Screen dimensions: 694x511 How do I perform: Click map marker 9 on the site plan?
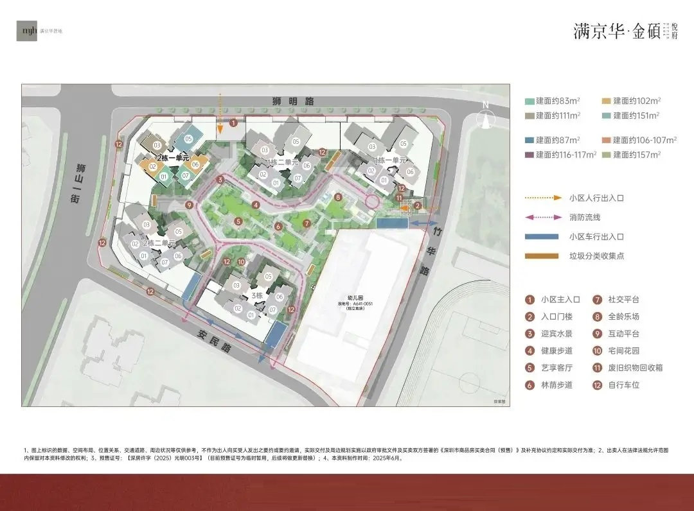click(x=190, y=205)
